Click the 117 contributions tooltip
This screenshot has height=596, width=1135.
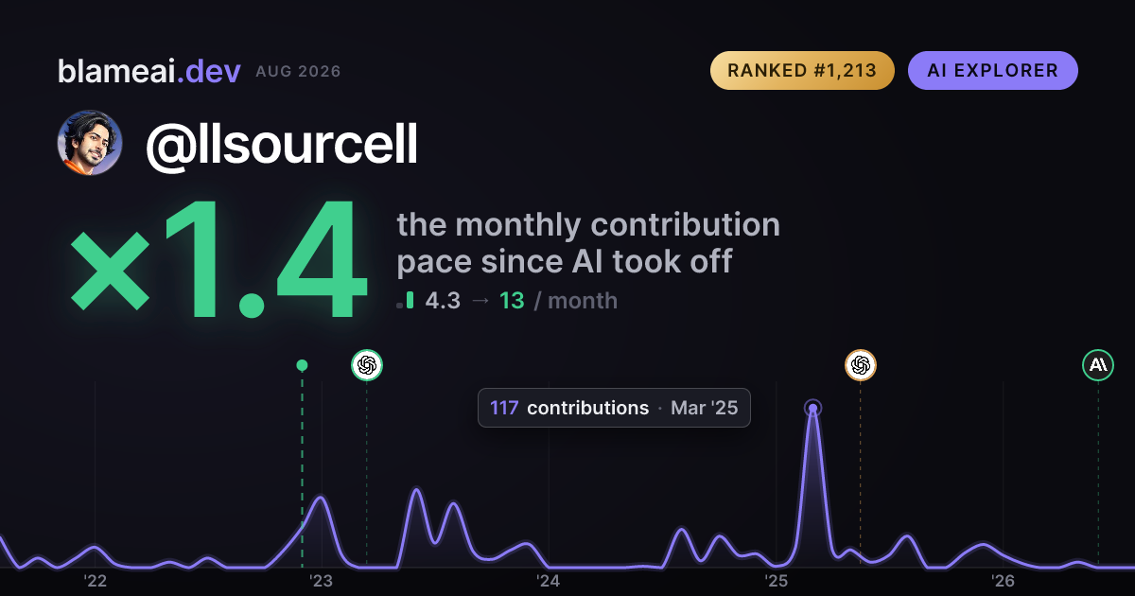coord(614,408)
